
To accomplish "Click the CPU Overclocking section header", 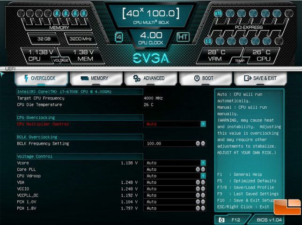I will (x=80, y=117).
